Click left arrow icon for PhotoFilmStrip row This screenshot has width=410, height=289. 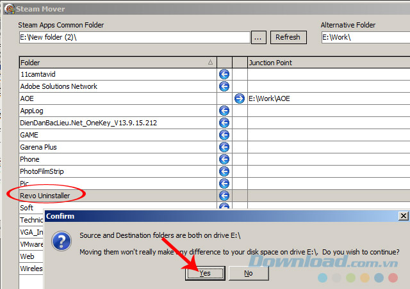[224, 171]
